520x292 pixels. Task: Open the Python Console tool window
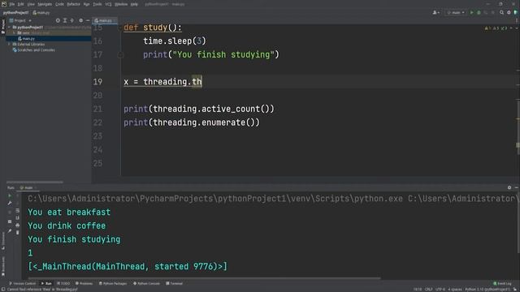tap(146, 283)
